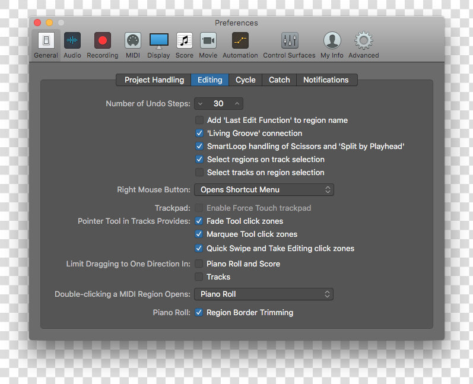Uncheck Quick Swipe and Take Editing click zones
Image resolution: width=473 pixels, height=384 pixels.
[199, 248]
